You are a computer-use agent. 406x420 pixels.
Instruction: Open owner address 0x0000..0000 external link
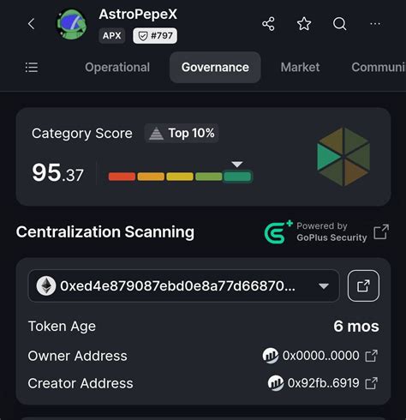tap(372, 356)
